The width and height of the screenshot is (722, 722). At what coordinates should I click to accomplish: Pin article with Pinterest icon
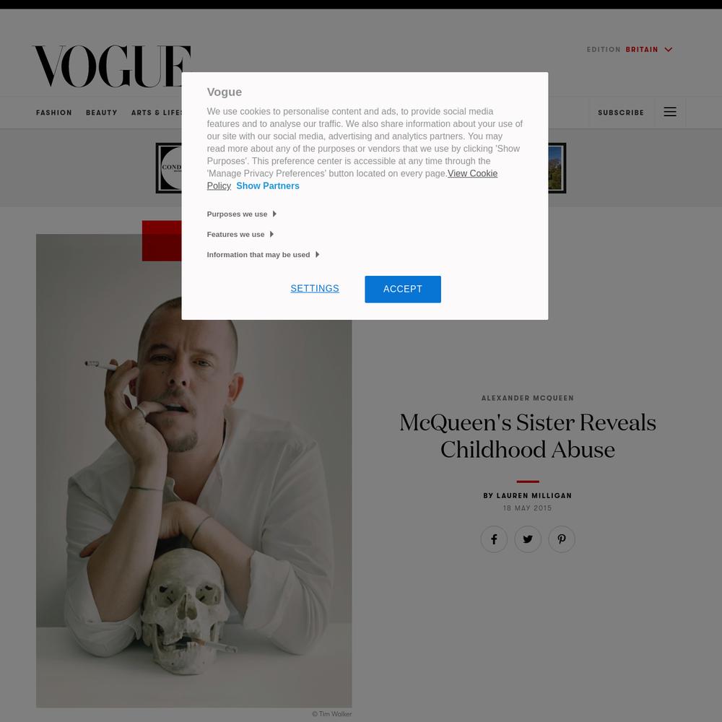(x=562, y=539)
